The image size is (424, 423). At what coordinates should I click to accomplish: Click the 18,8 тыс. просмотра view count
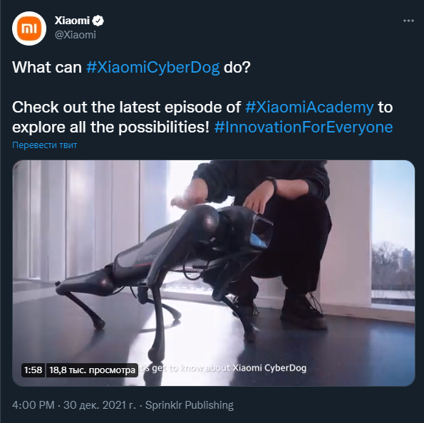(92, 370)
